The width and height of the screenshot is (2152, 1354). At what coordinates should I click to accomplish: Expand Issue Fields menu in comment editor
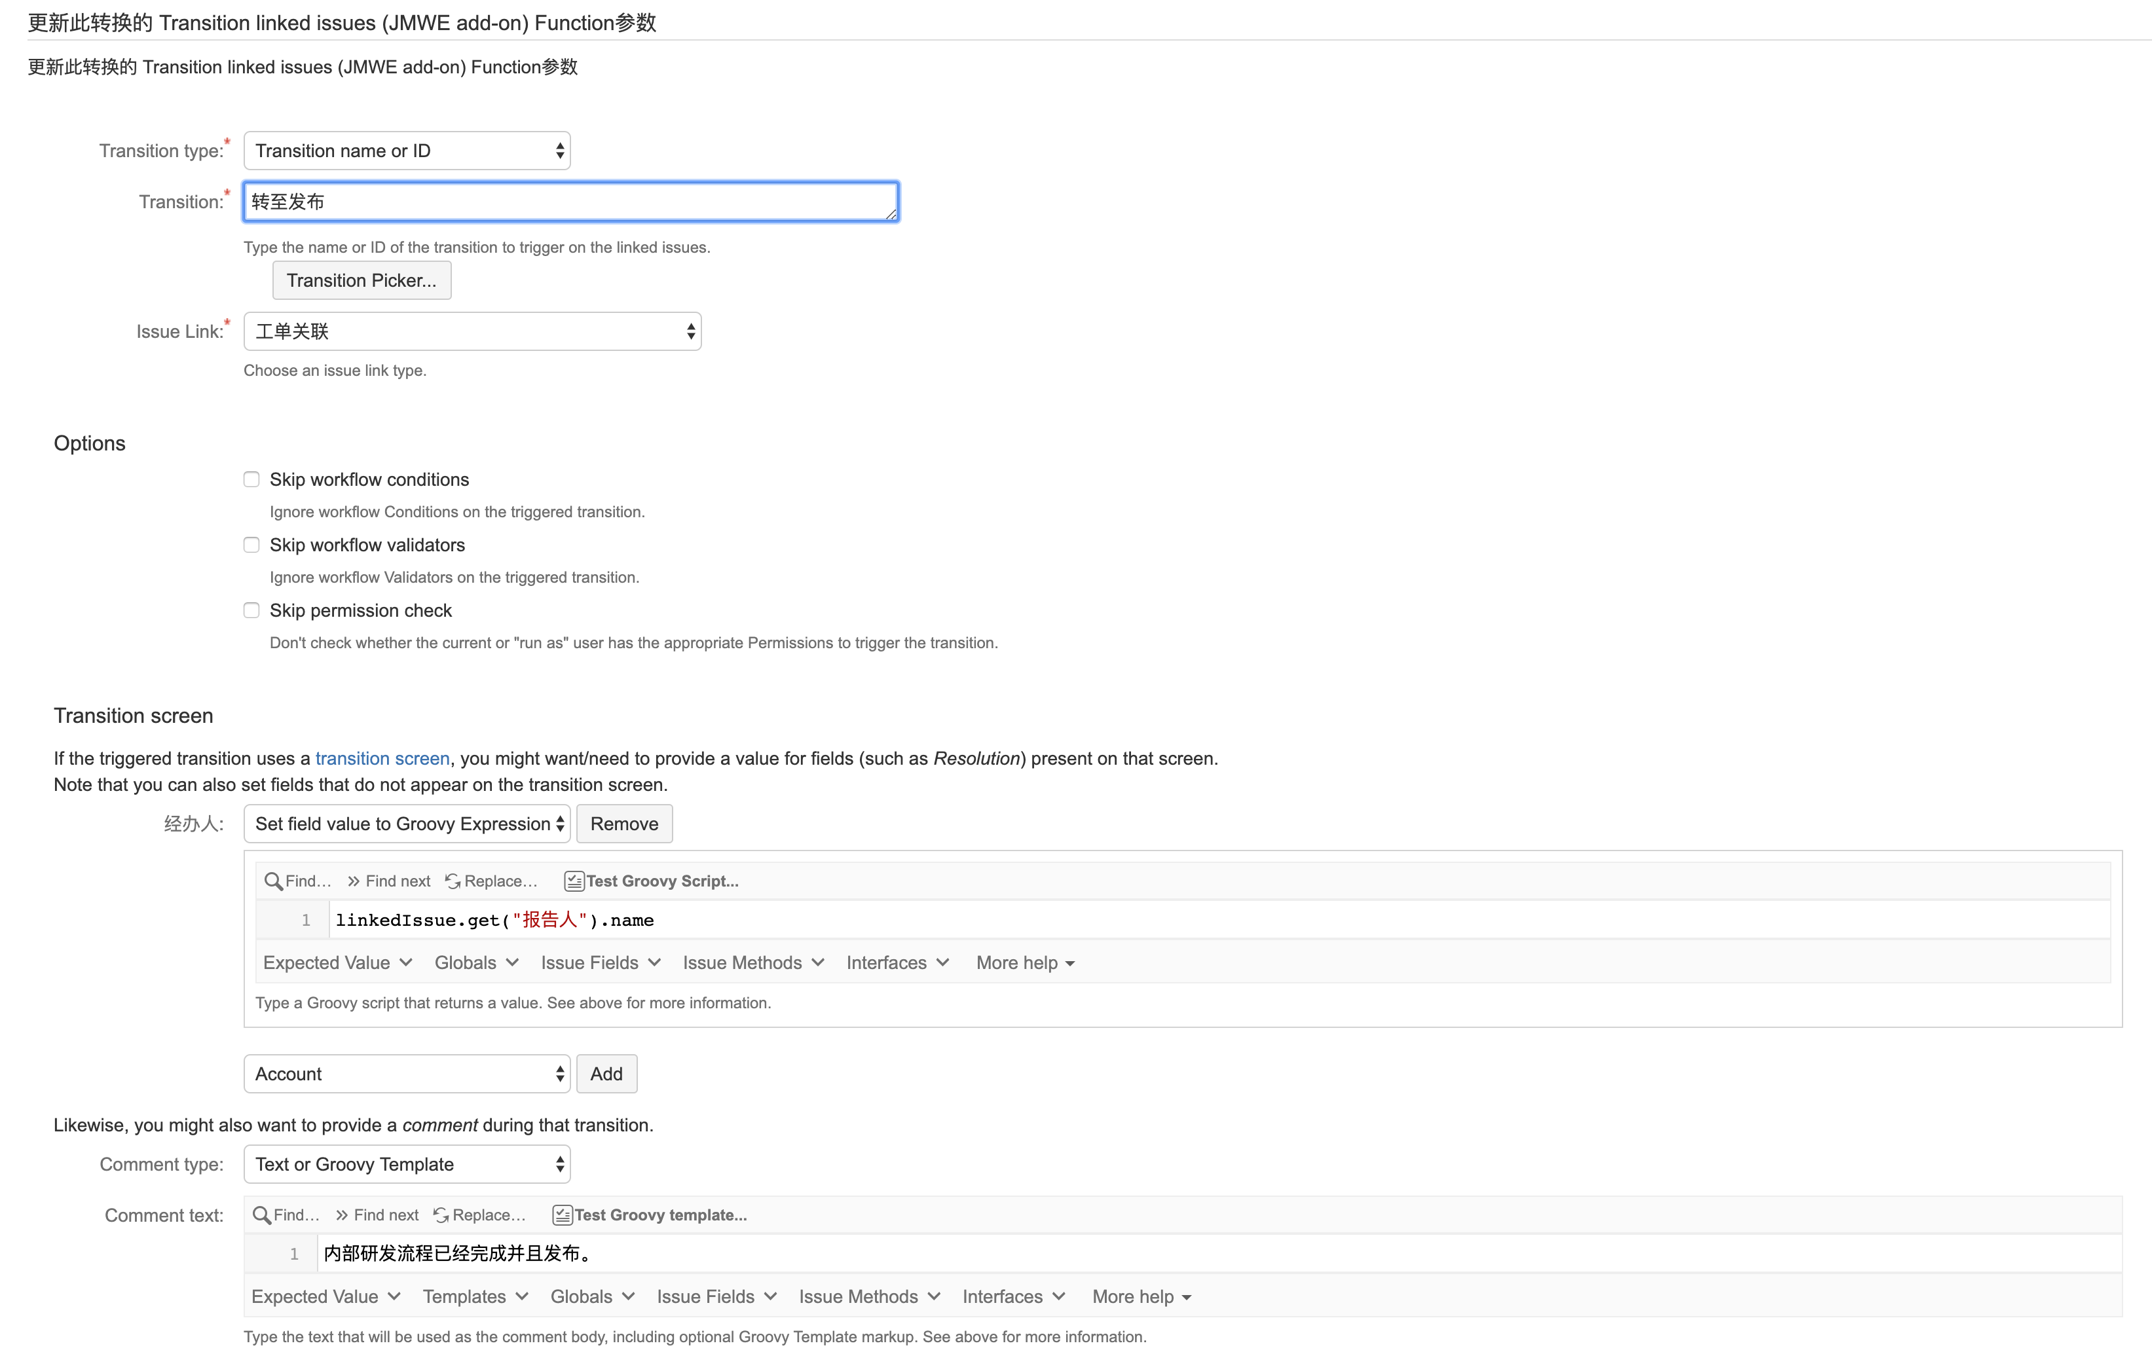(x=716, y=1297)
